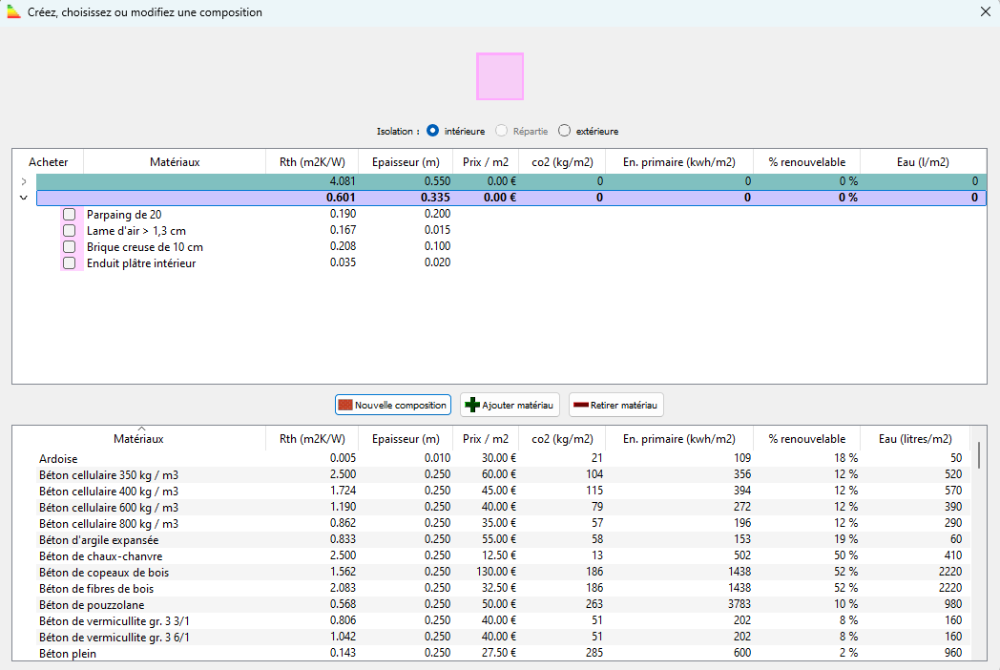Select the extérieure insulation radio button

[x=563, y=131]
